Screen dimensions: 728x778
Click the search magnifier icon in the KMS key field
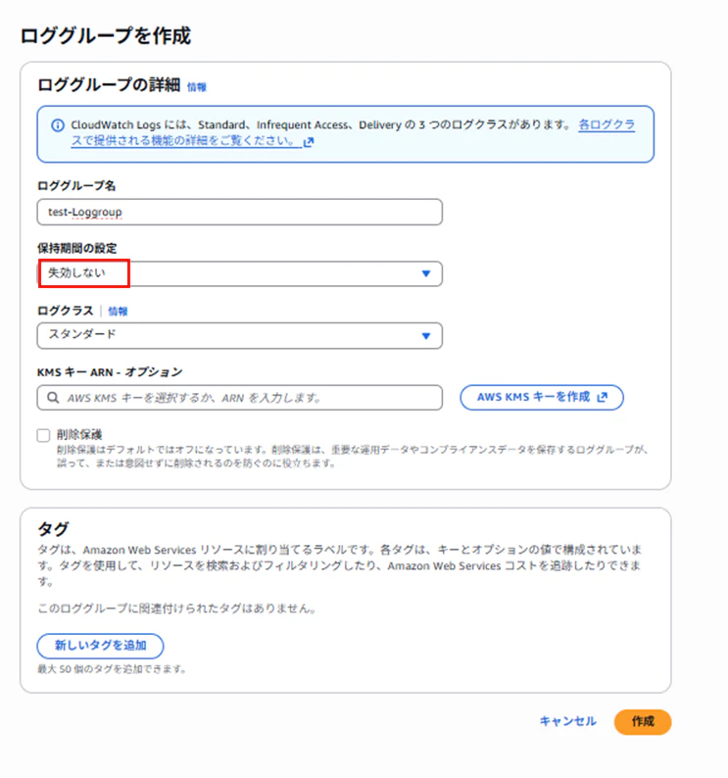coord(53,398)
